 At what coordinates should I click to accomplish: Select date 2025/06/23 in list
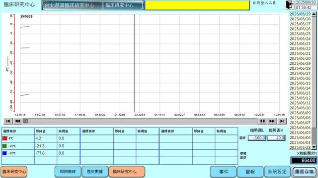pos(300,44)
